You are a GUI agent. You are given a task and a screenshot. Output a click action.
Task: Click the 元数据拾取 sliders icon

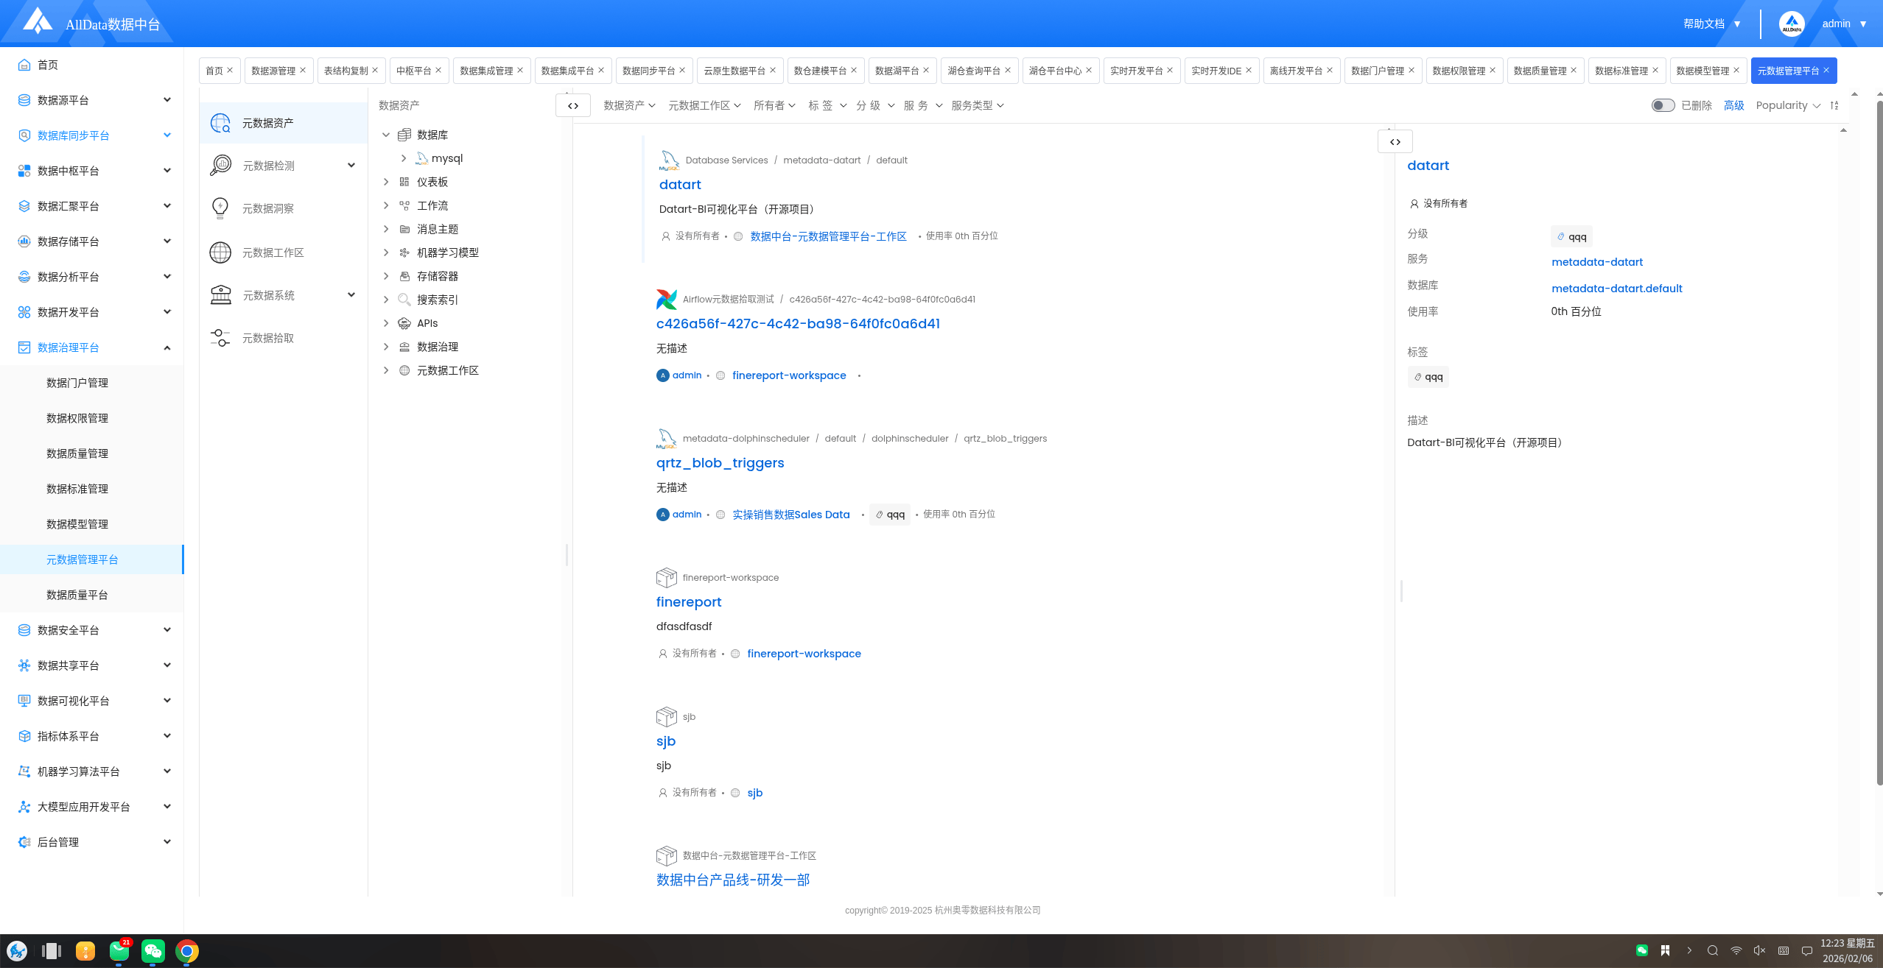coord(220,338)
